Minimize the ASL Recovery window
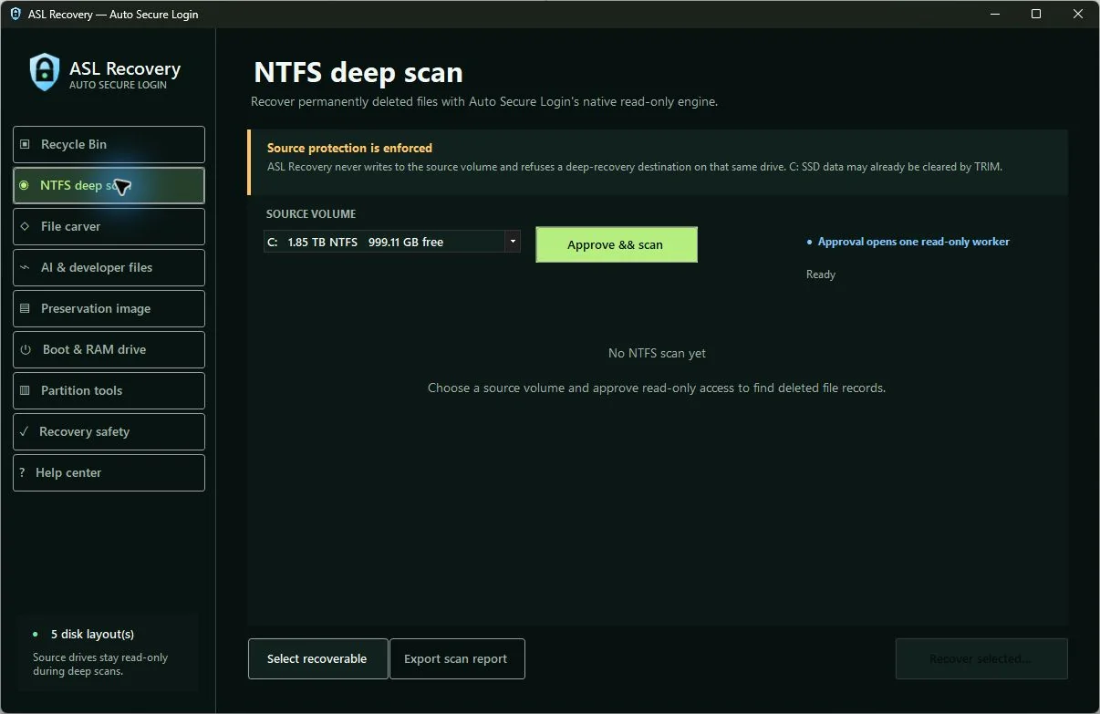The width and height of the screenshot is (1100, 714). click(994, 14)
